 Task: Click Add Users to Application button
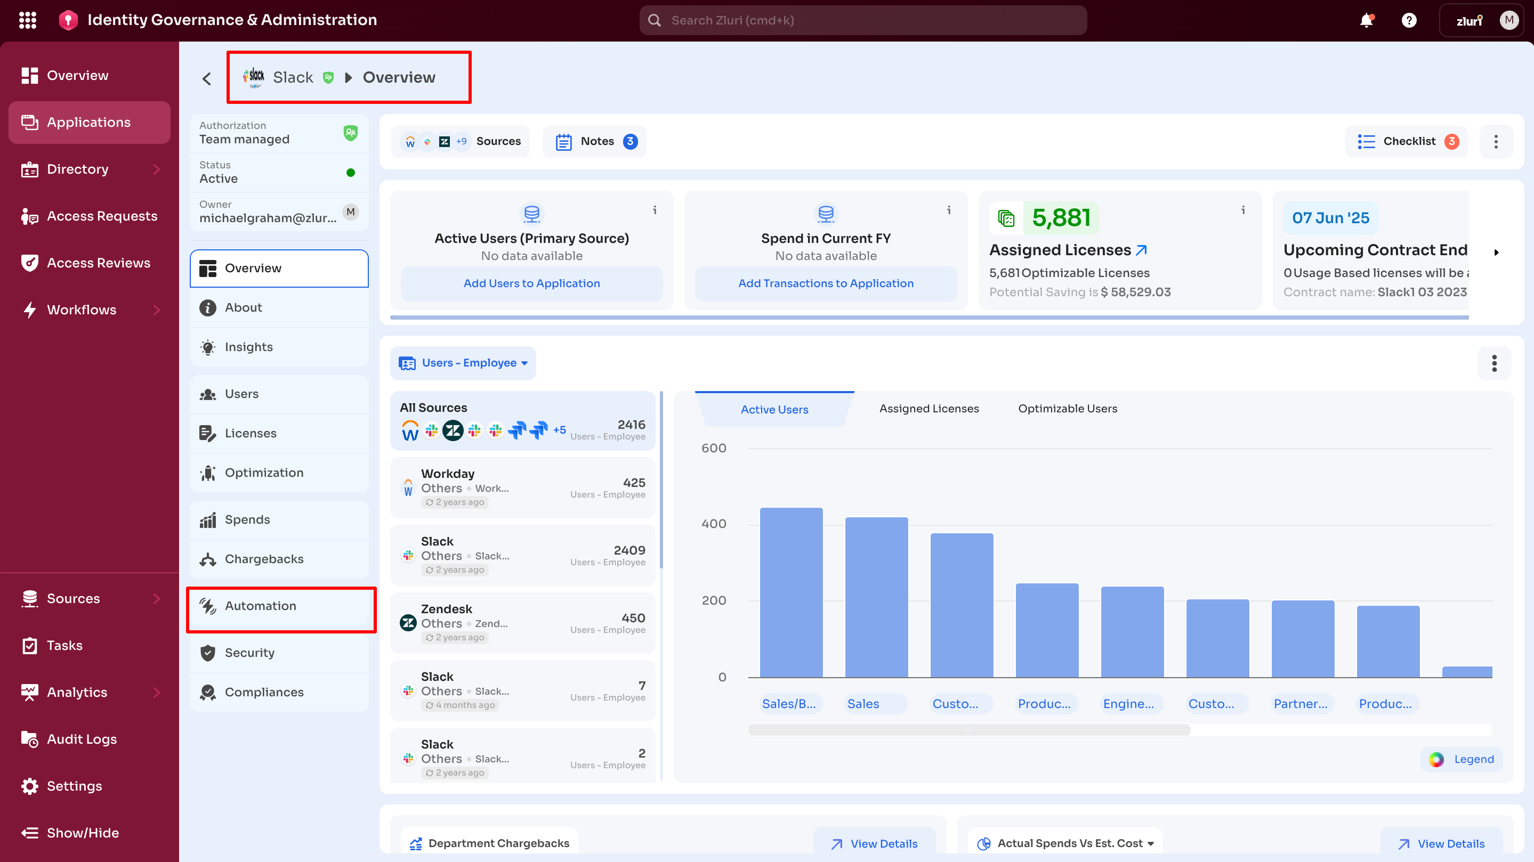point(531,283)
